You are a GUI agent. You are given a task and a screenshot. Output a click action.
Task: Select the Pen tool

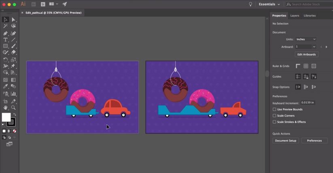click(6, 33)
